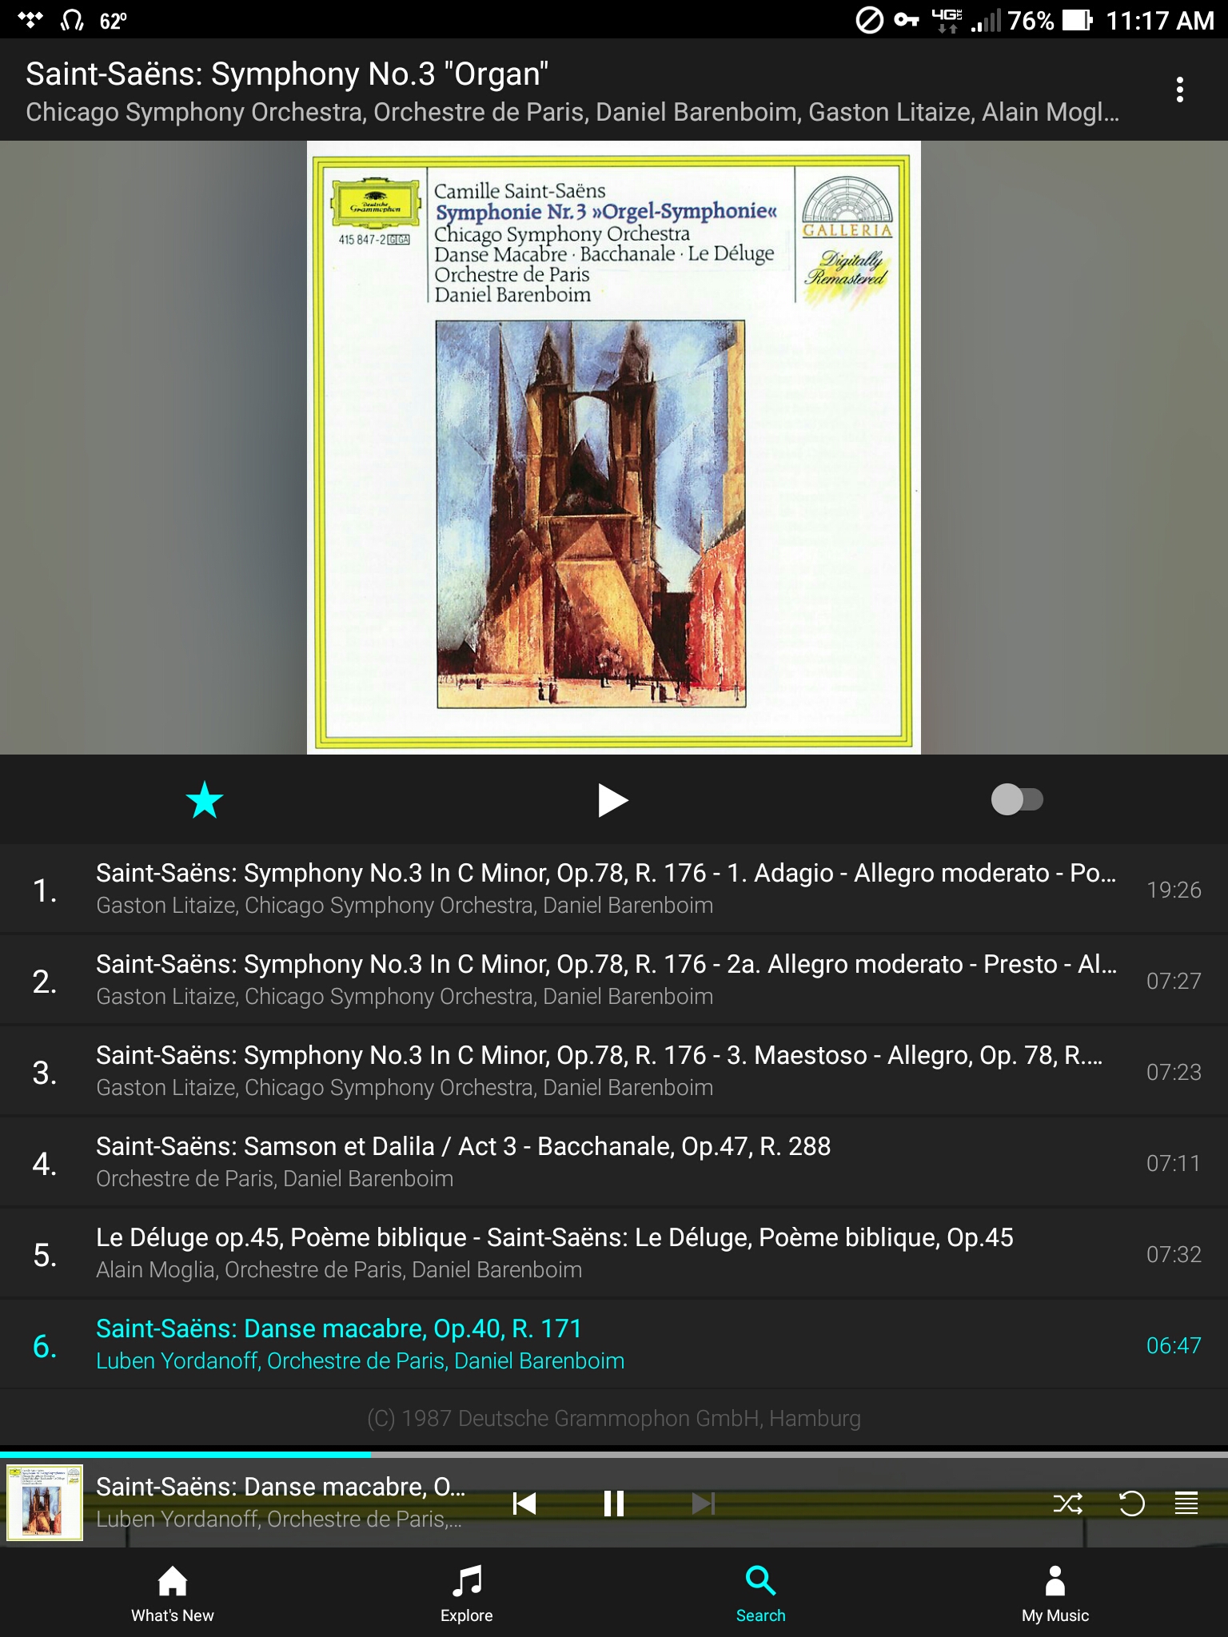The width and height of the screenshot is (1228, 1637).
Task: Tap the 07:23 duration of track 3
Action: [1174, 1072]
